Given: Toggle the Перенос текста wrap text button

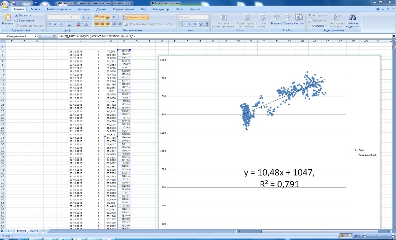Looking at the screenshot, I should (136, 17).
